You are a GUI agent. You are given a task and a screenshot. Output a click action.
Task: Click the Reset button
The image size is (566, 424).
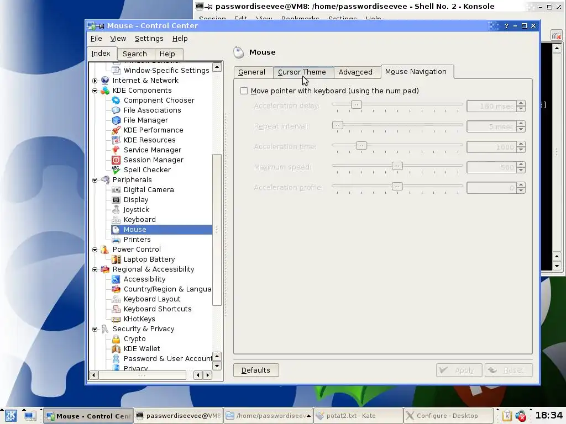(x=509, y=370)
